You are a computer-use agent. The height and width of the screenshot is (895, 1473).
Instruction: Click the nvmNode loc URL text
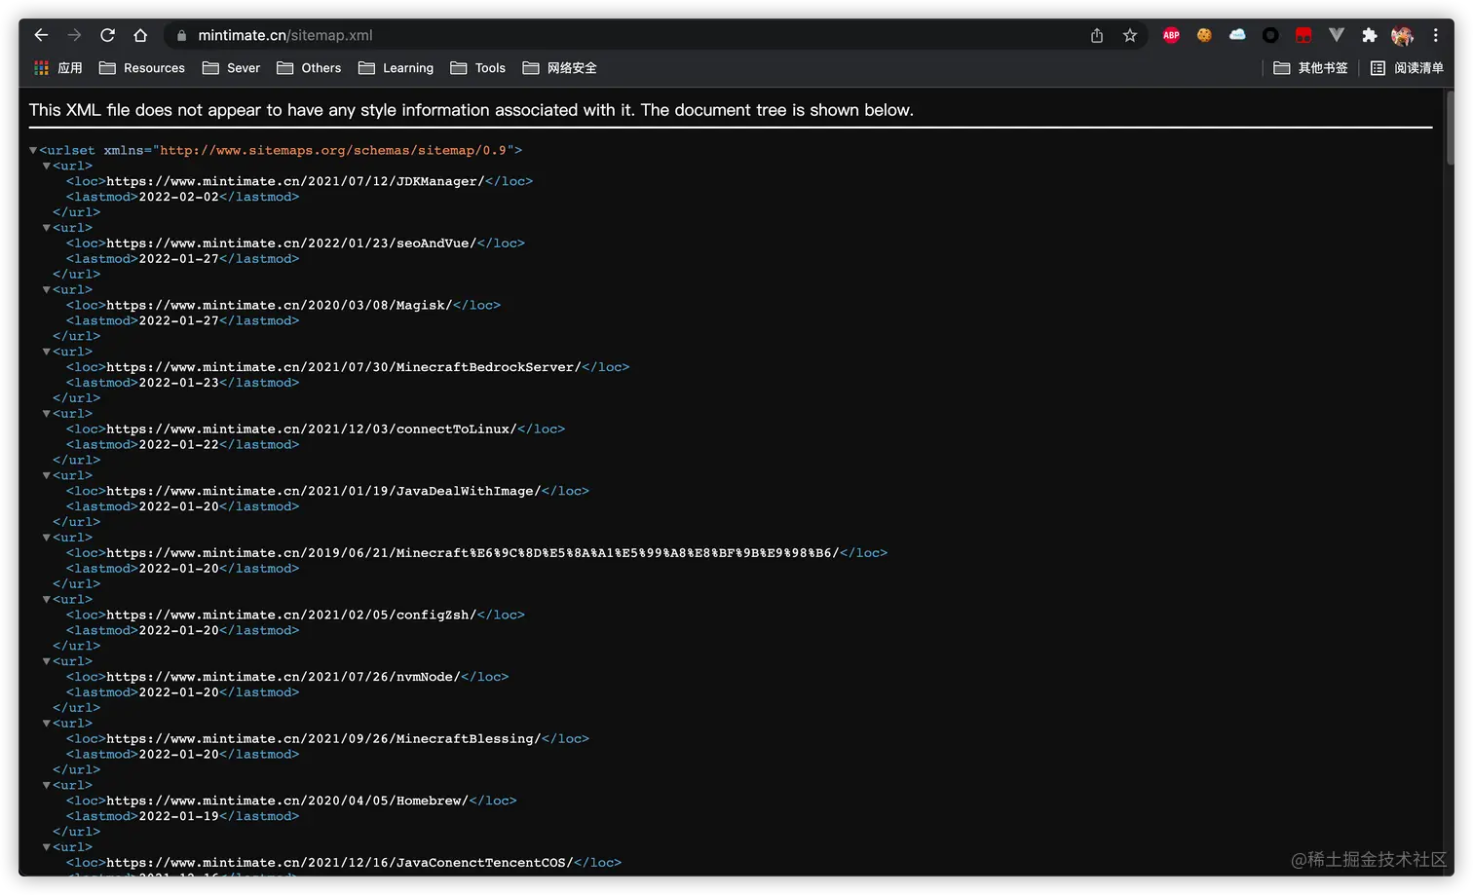coord(283,677)
